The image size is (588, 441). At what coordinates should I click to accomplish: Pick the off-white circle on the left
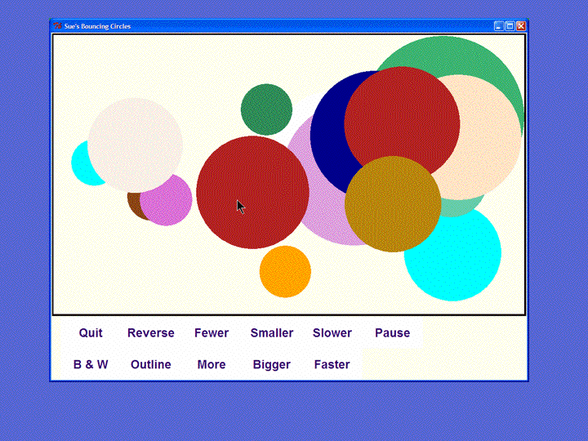[135, 145]
